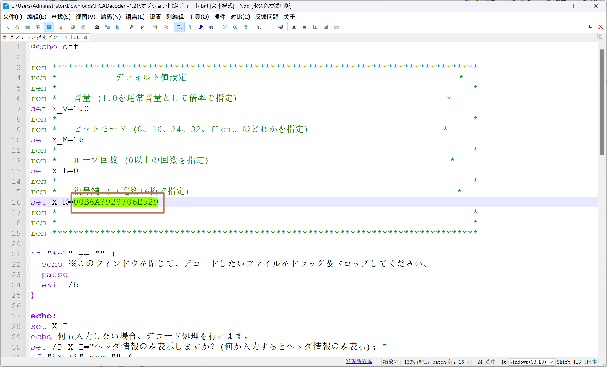Toggle word wrap toolbar button

tap(179, 27)
